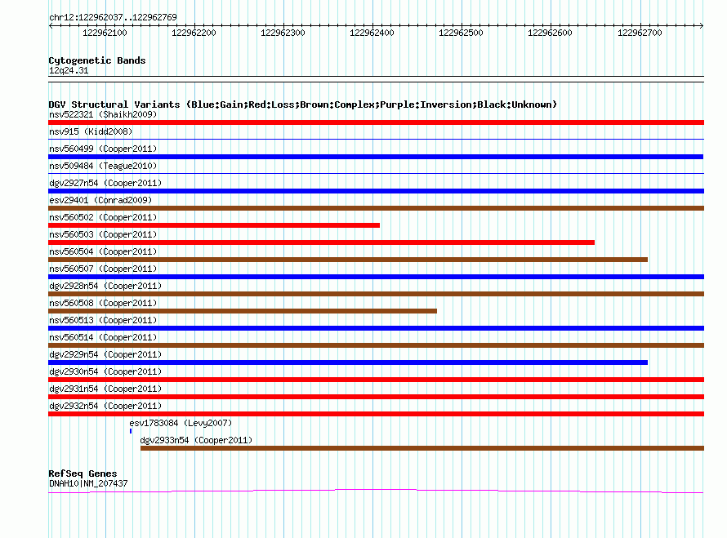The height and width of the screenshot is (538, 727).
Task: Click ruler position 122962700
Action: pos(640,33)
